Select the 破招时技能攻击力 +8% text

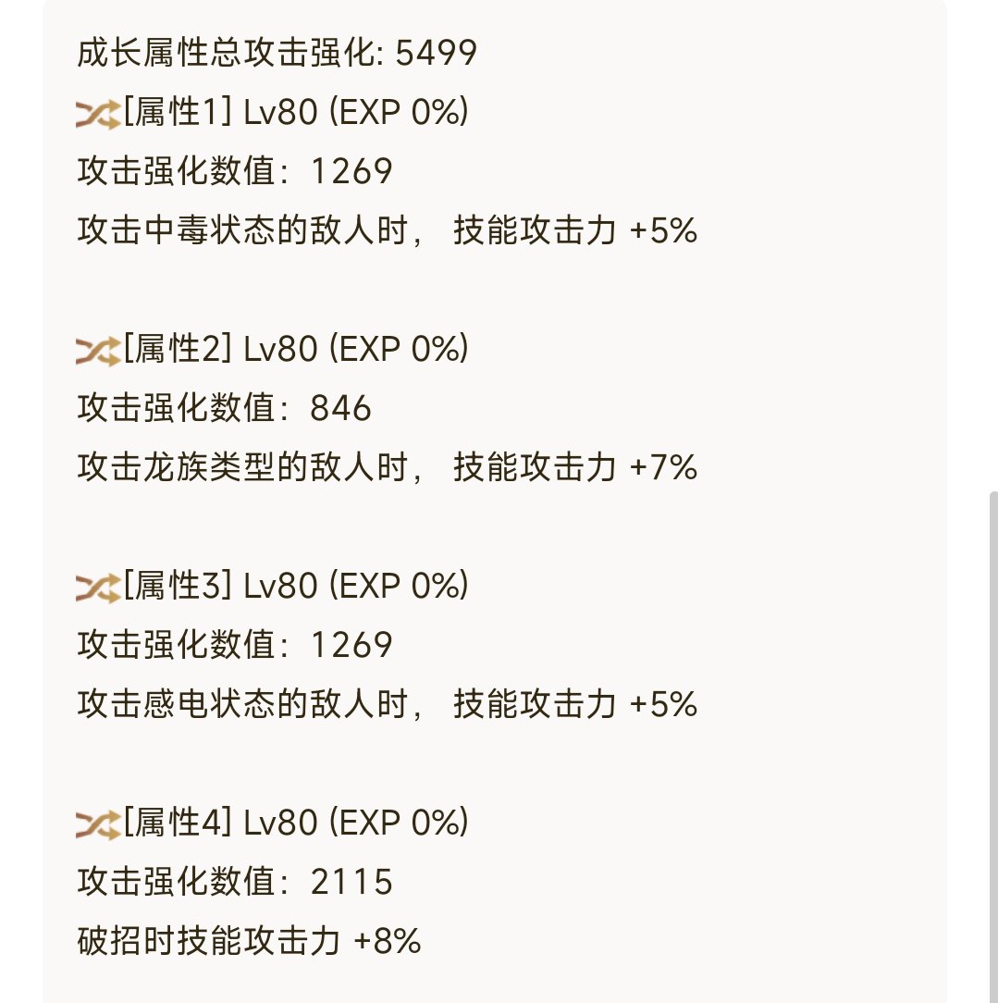point(250,941)
